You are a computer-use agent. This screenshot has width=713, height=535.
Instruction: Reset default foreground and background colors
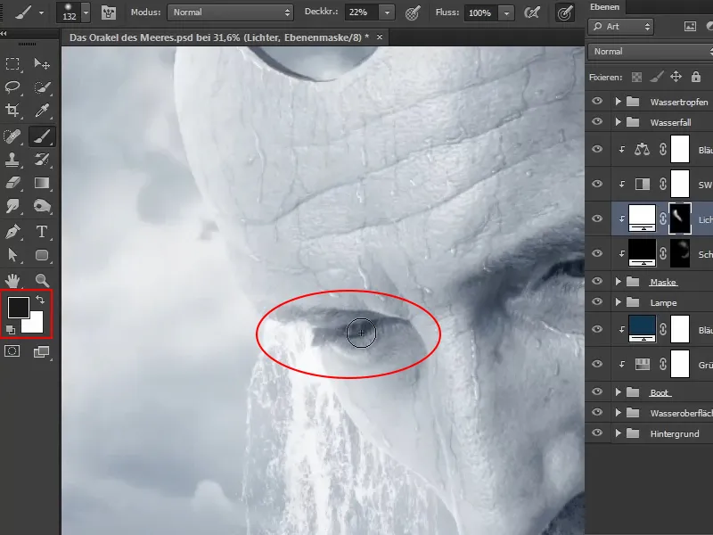tap(11, 330)
